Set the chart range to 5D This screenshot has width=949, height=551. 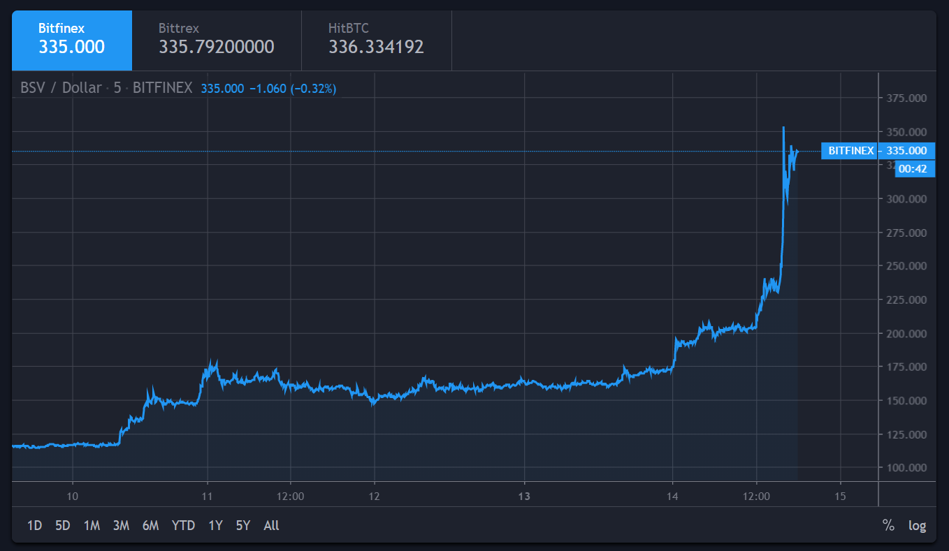(63, 525)
